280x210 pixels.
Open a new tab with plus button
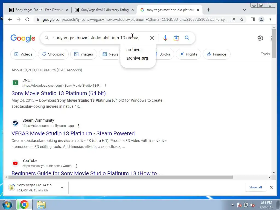(x=208, y=10)
